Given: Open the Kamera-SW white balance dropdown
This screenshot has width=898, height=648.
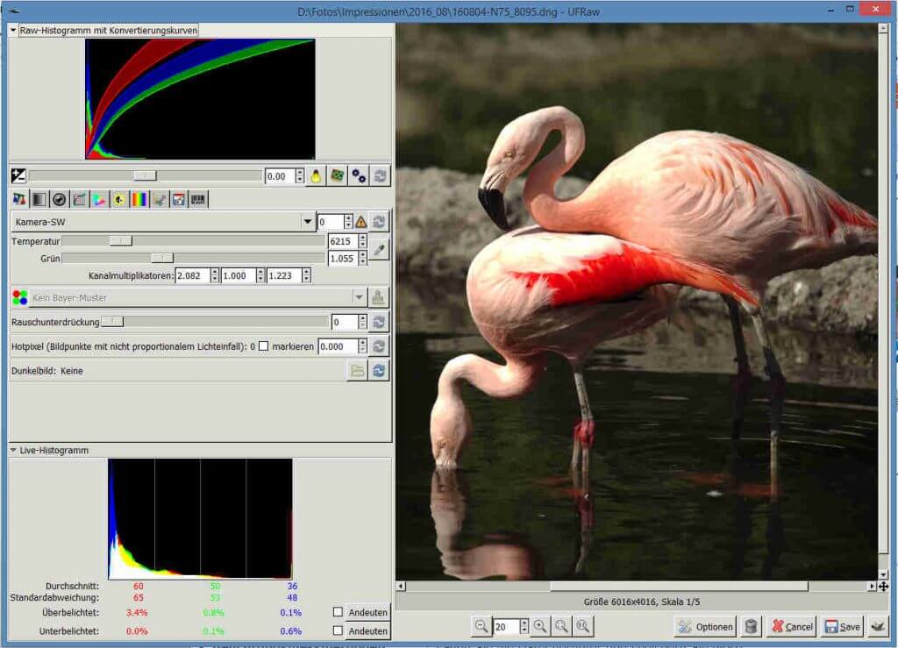Looking at the screenshot, I should click(162, 222).
